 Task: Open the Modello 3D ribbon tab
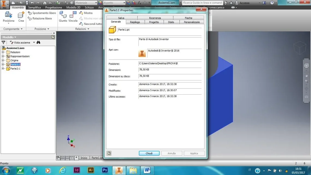73,7
